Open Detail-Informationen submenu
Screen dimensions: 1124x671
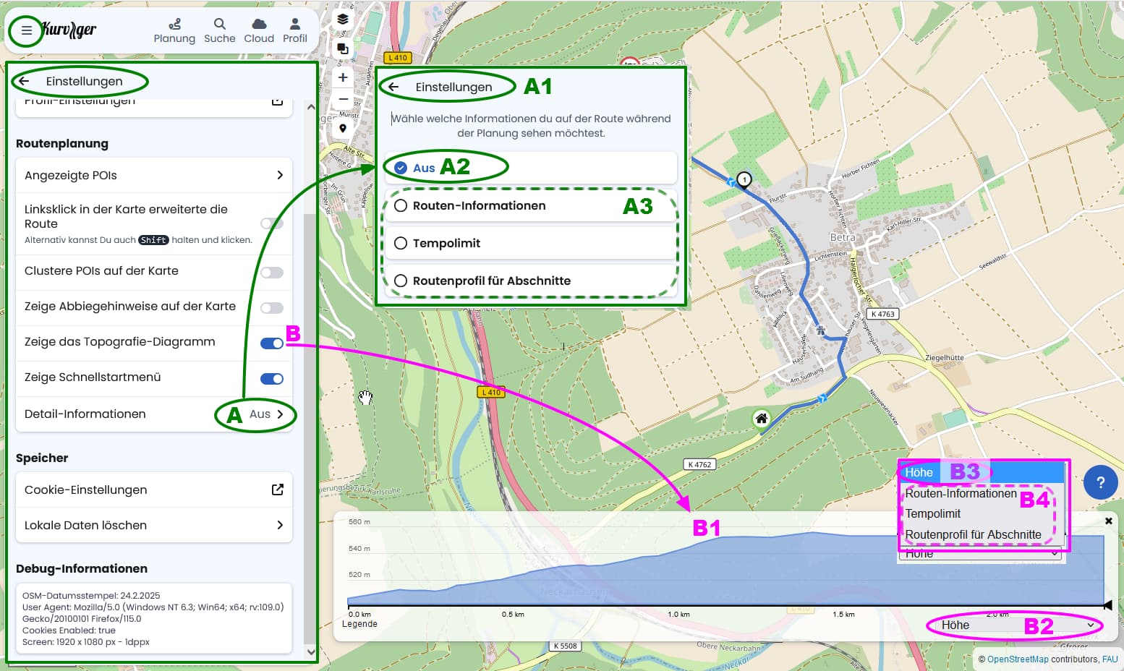[x=154, y=414]
